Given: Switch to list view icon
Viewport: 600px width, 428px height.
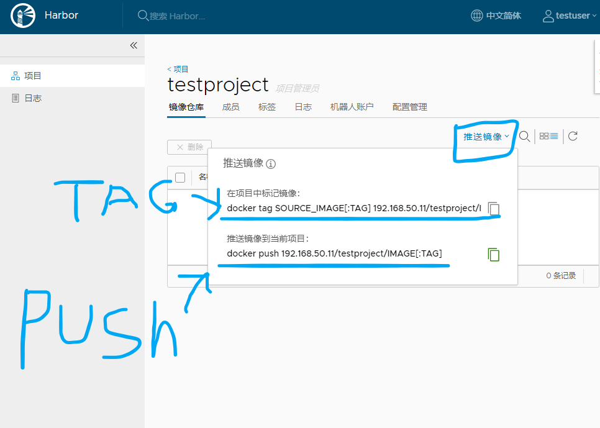Looking at the screenshot, I should pyautogui.click(x=553, y=136).
